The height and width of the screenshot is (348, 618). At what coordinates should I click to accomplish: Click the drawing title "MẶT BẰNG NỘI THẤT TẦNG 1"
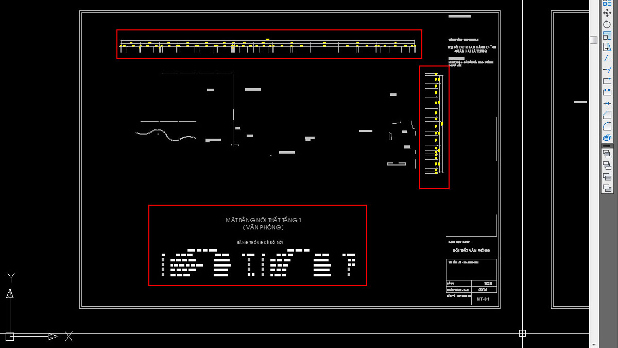pyautogui.click(x=263, y=220)
